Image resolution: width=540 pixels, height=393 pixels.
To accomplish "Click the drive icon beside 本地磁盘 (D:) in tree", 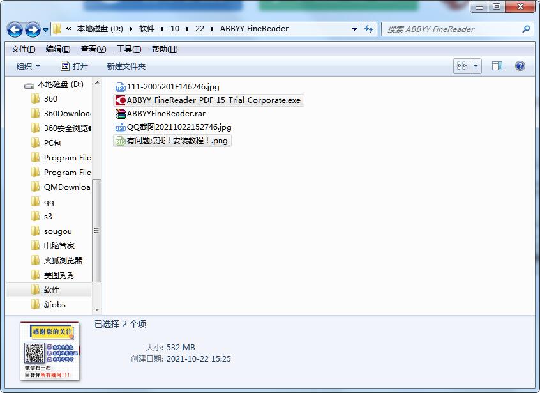I will [x=29, y=85].
